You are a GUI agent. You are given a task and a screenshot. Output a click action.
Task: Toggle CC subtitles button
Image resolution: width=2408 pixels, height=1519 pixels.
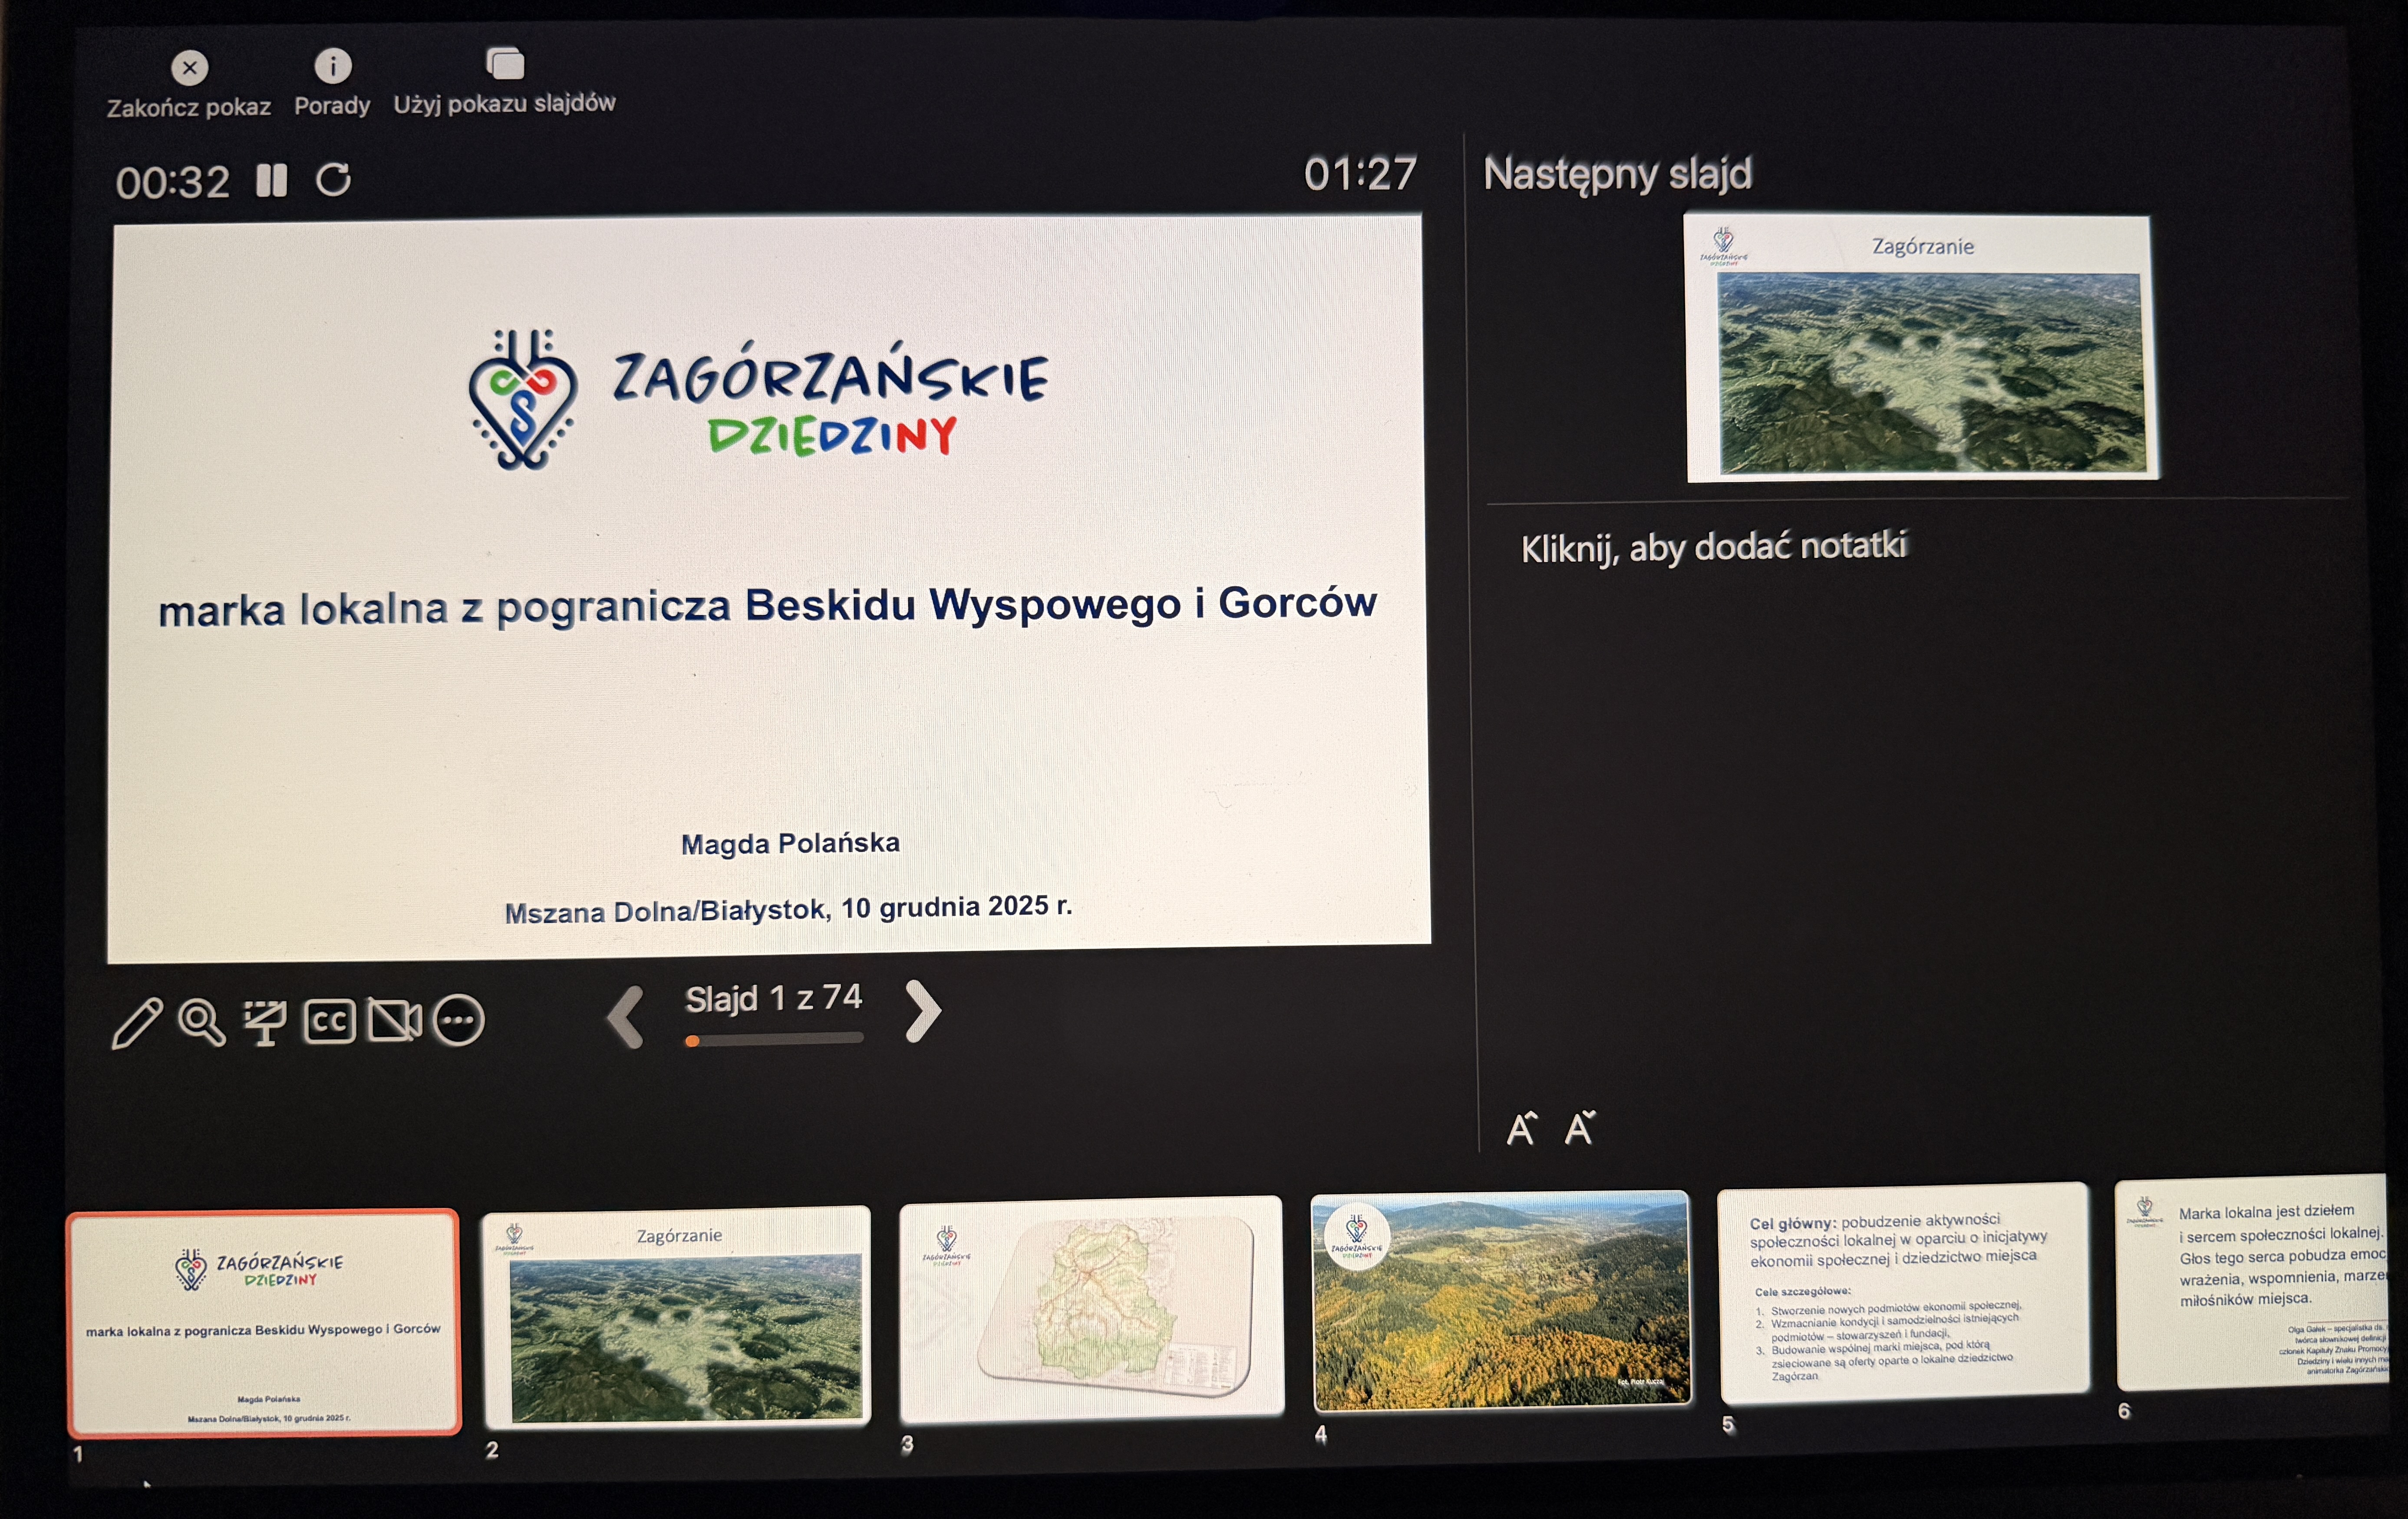[x=329, y=1021]
